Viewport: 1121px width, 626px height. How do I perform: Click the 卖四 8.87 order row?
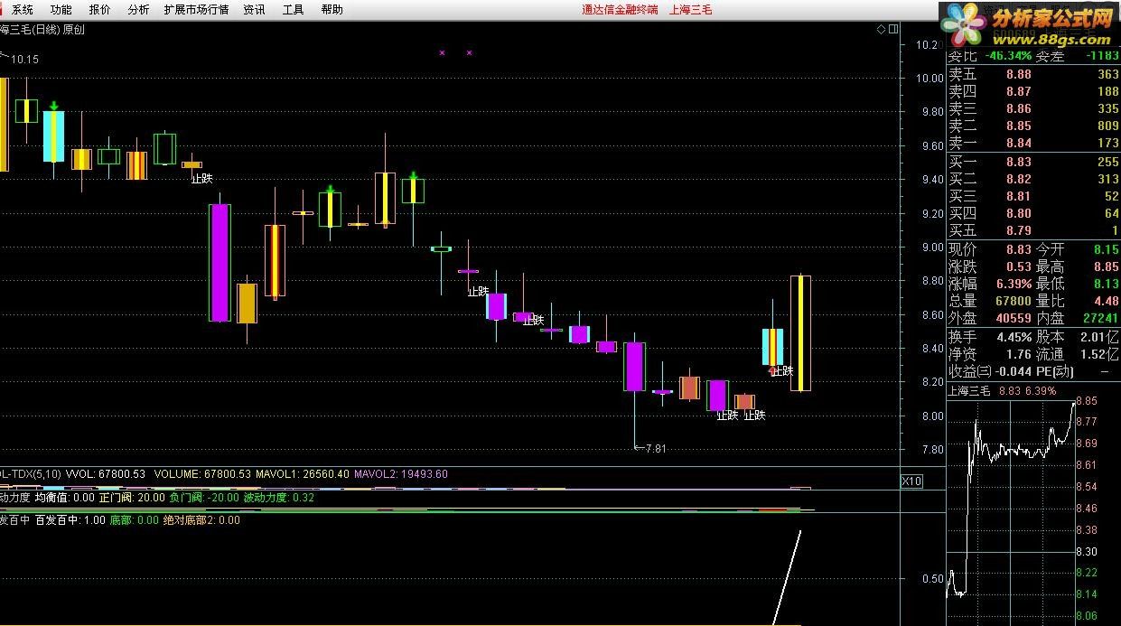pos(1033,92)
